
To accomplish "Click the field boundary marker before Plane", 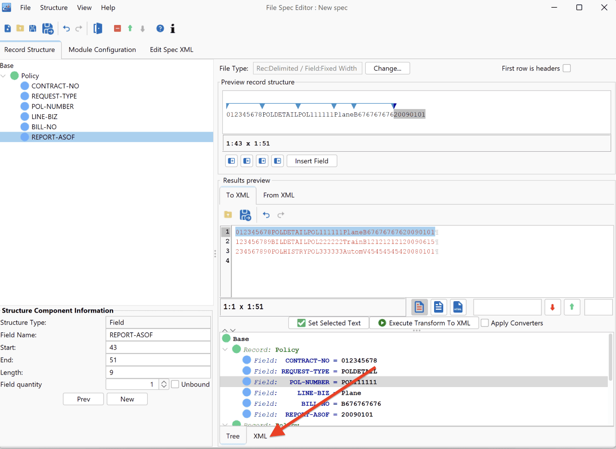I will pos(334,106).
